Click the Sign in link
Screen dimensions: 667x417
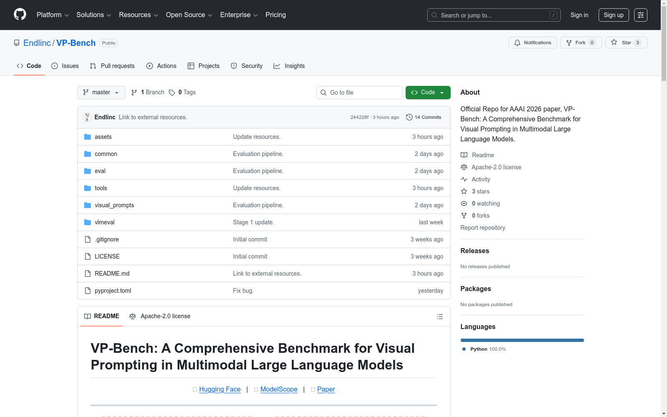(x=579, y=15)
